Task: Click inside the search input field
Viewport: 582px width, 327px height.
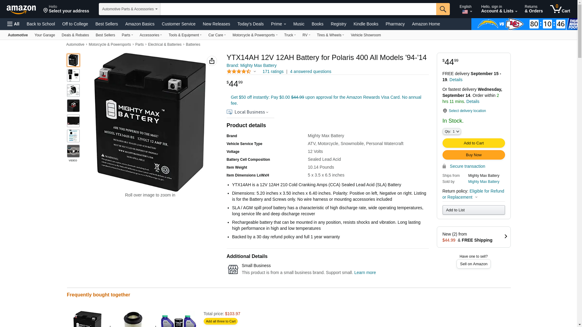Action: pos(298,9)
